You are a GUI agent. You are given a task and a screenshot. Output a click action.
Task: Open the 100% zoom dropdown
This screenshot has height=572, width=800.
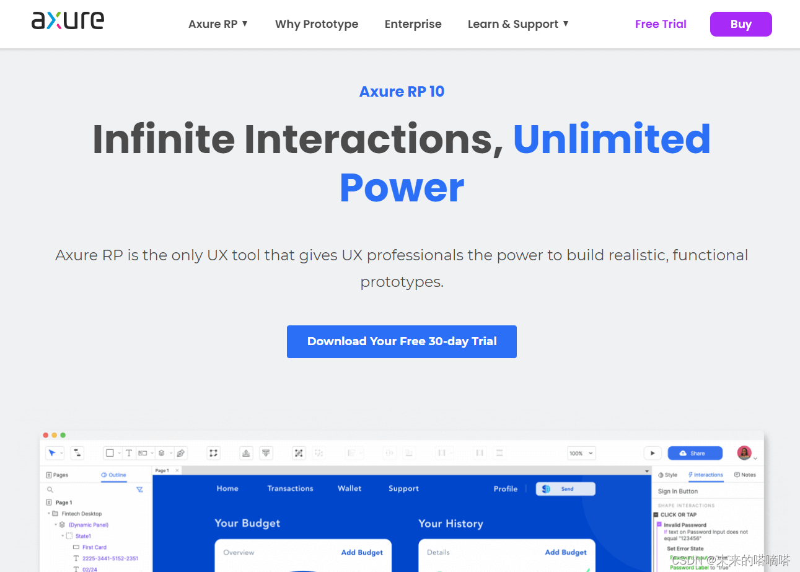(581, 453)
